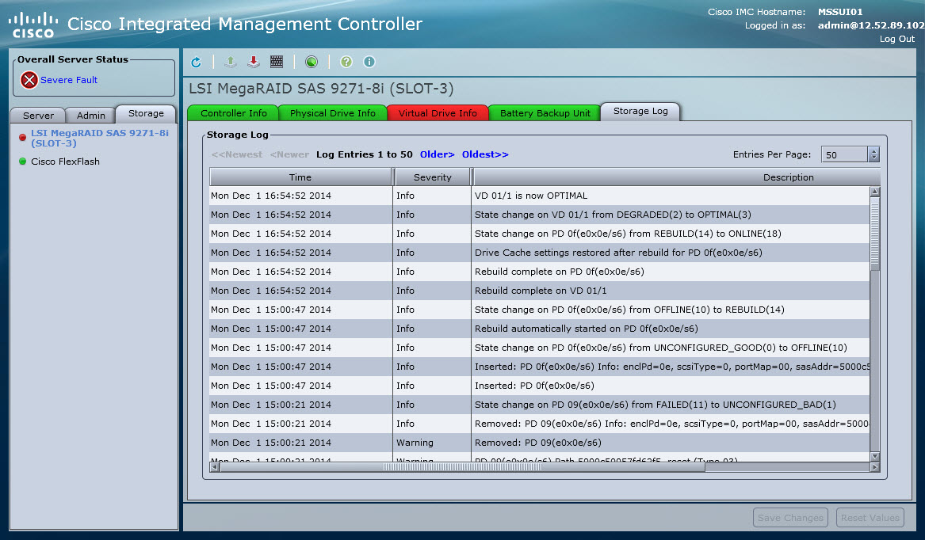The image size is (925, 540).
Task: Click the green locator LED circle icon
Action: (x=312, y=62)
